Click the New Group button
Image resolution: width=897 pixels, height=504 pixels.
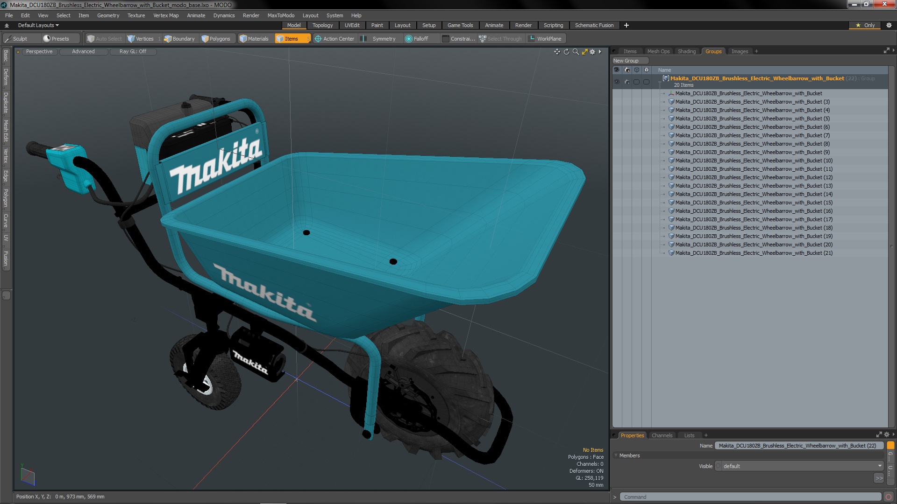pos(630,61)
